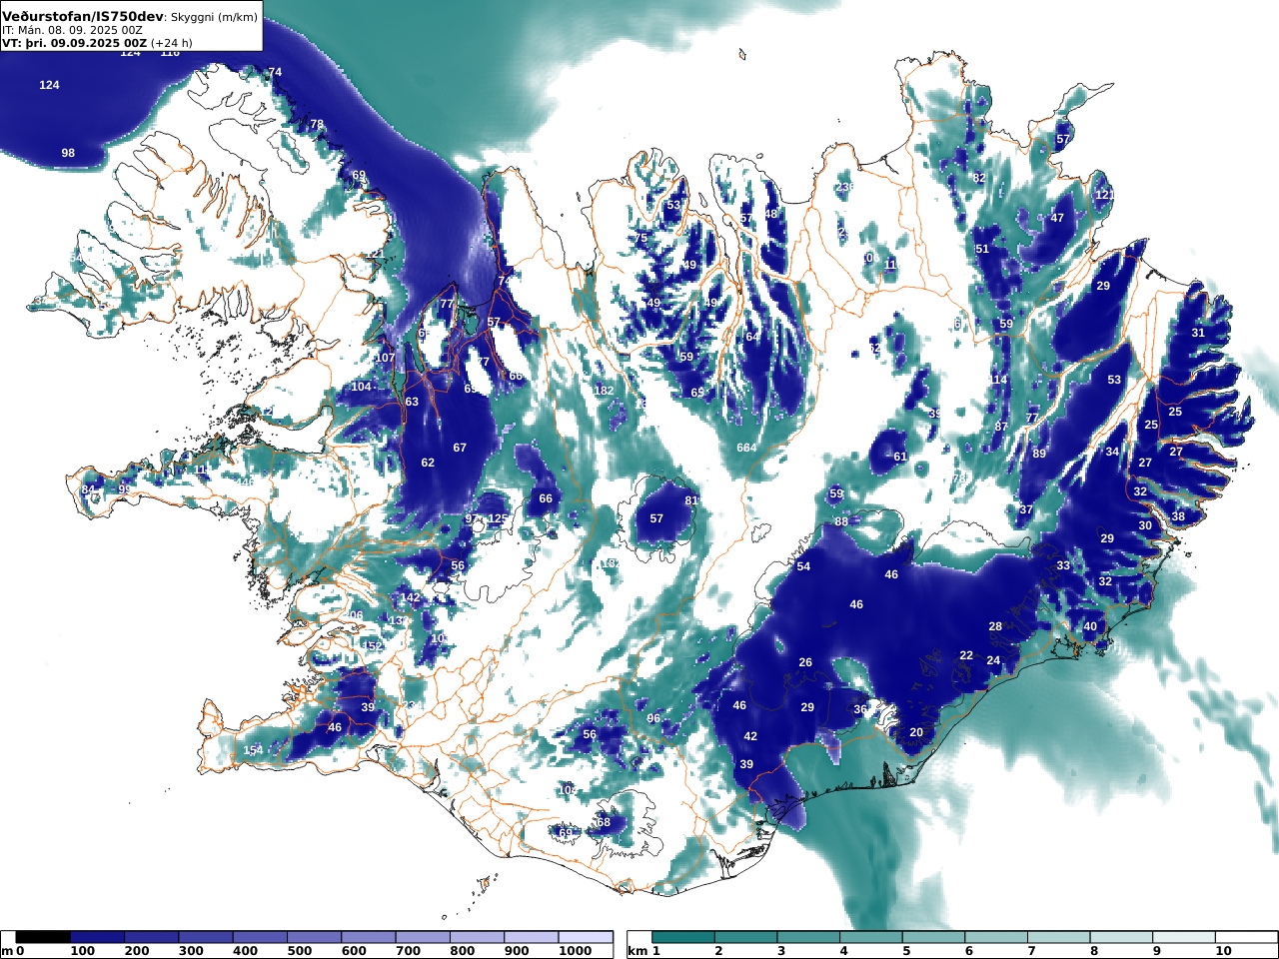Click the visibility value '96' on the map
1279x959 pixels.
[x=653, y=718]
